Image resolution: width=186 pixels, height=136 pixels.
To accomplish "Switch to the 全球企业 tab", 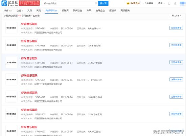I will pos(100,11).
